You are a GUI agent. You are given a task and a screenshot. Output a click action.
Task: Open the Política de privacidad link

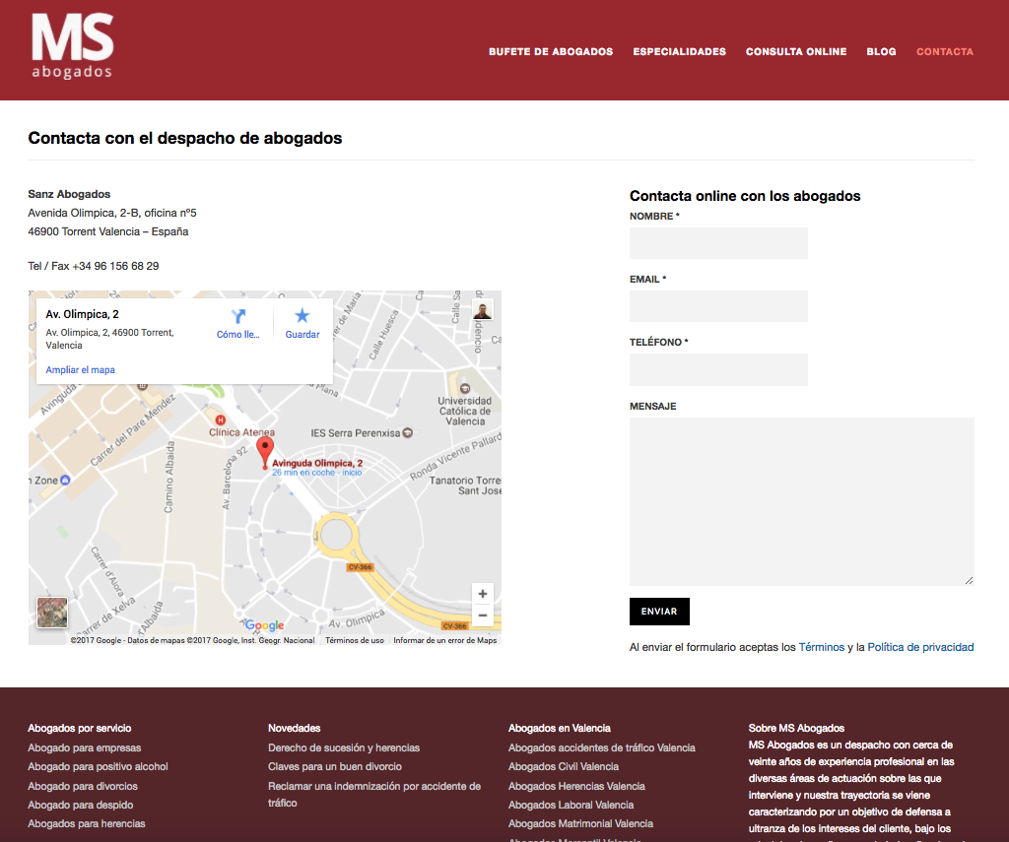920,647
